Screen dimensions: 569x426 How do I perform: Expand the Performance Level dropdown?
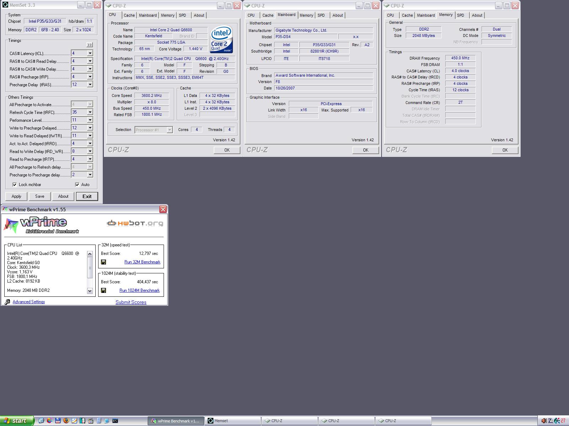click(90, 120)
